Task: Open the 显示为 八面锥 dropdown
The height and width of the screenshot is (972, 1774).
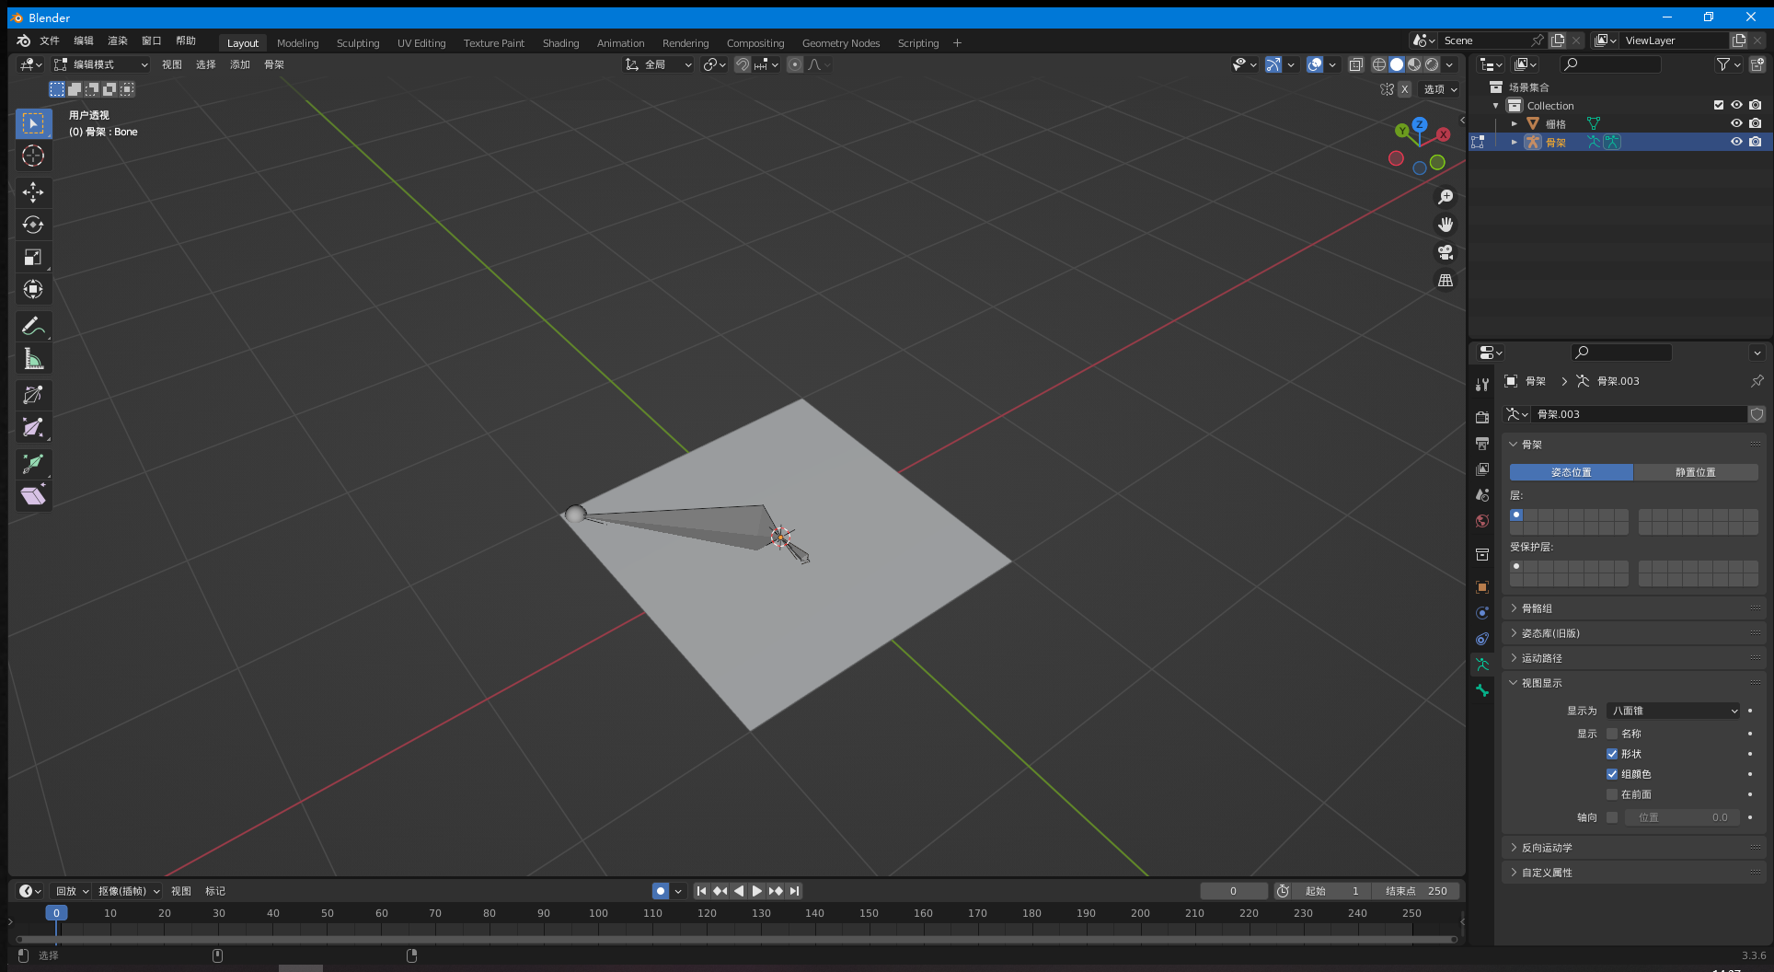Action: (1674, 711)
